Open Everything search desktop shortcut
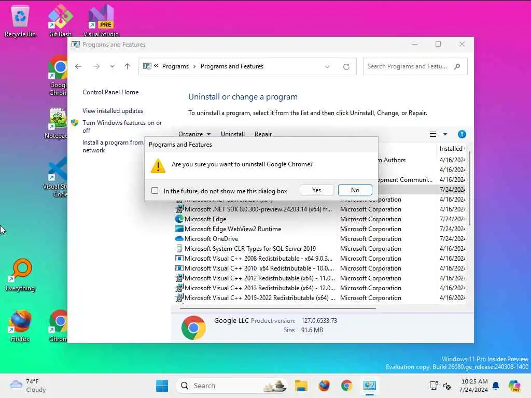 [x=20, y=276]
